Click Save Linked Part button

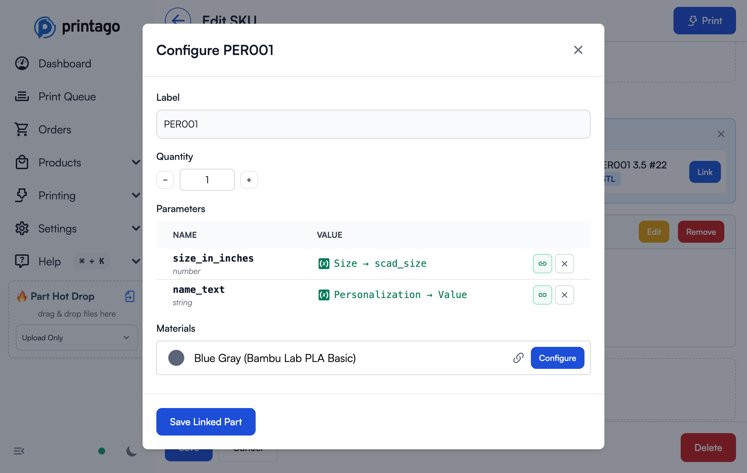(206, 422)
